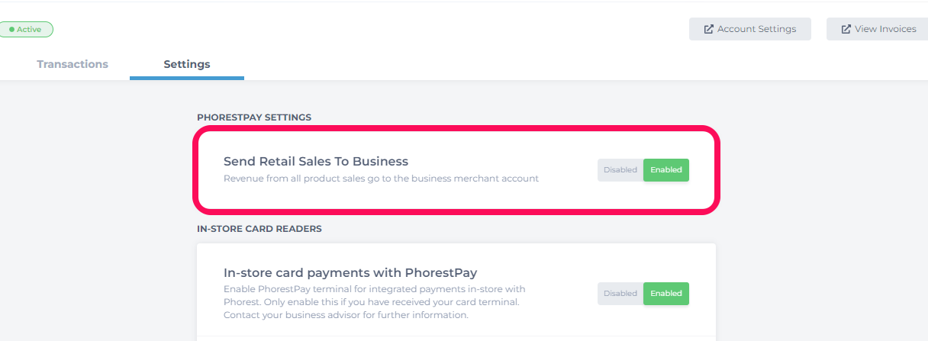928x341 pixels.
Task: Click the IN-STORE CARD READERS section heading
Action: 259,229
